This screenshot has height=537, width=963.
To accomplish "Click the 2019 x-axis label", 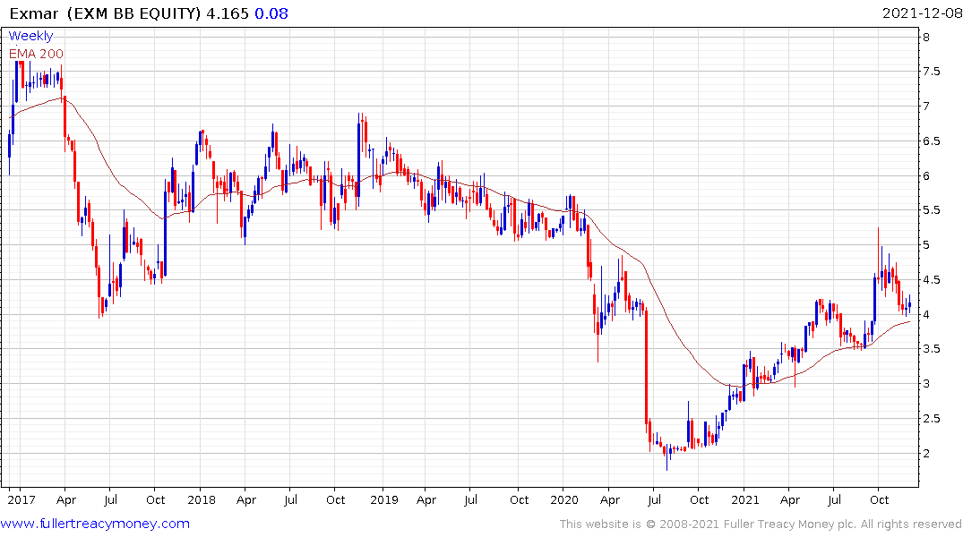I will click(x=384, y=499).
